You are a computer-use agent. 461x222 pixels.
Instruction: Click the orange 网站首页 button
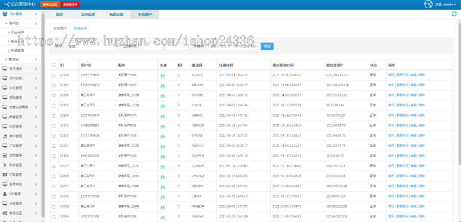[x=50, y=5]
